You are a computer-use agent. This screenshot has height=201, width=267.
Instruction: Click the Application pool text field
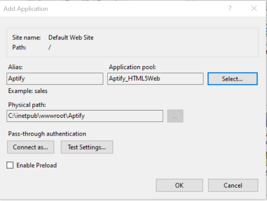[155, 79]
